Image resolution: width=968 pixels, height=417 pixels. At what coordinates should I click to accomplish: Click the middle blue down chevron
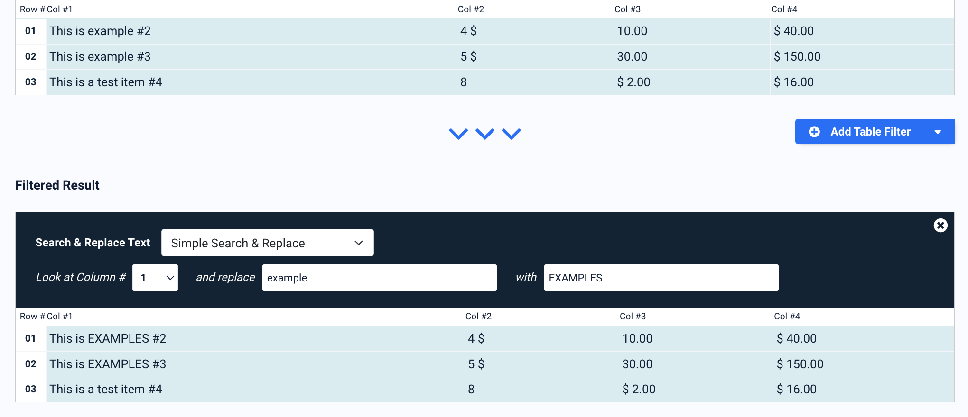coord(485,134)
